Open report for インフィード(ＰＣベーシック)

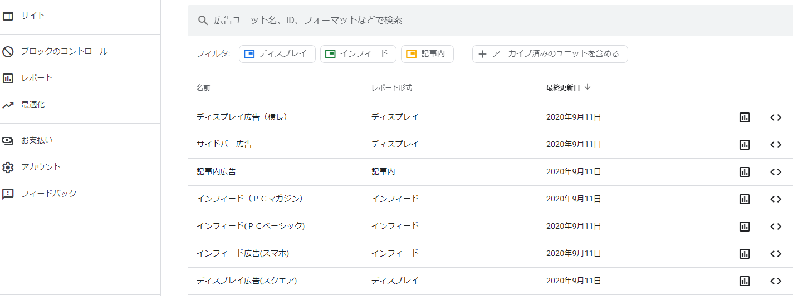pyautogui.click(x=745, y=227)
